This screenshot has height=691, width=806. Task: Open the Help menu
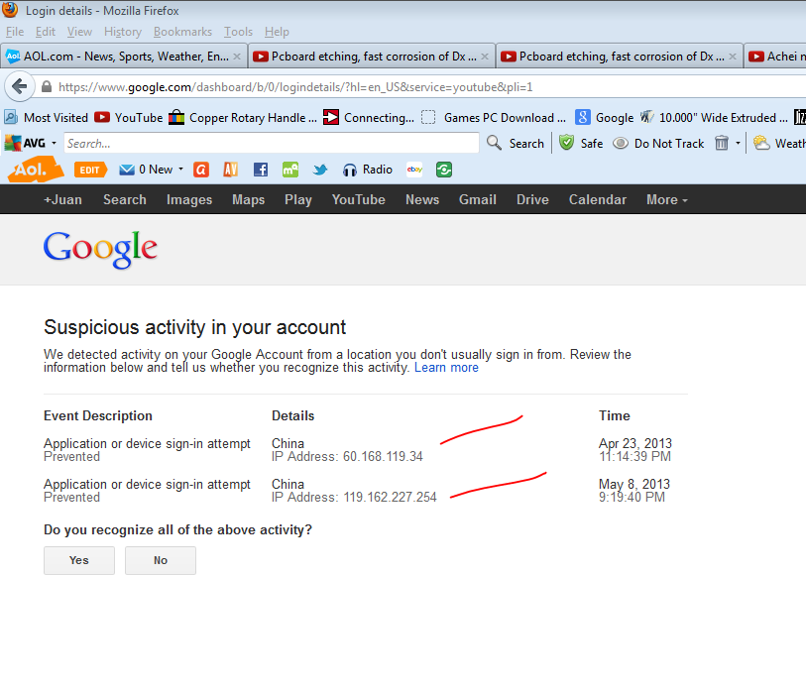[277, 32]
